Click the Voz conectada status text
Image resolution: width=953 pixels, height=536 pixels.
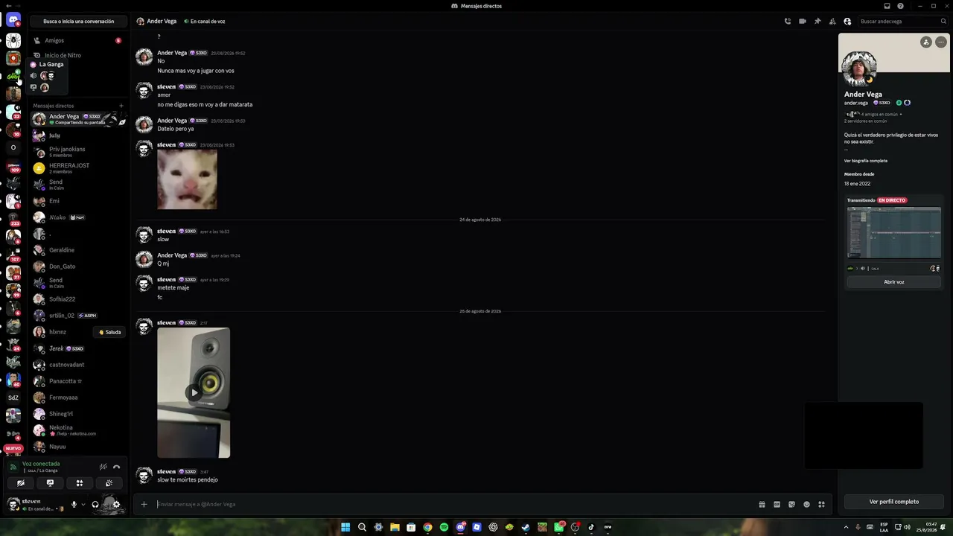[41, 464]
